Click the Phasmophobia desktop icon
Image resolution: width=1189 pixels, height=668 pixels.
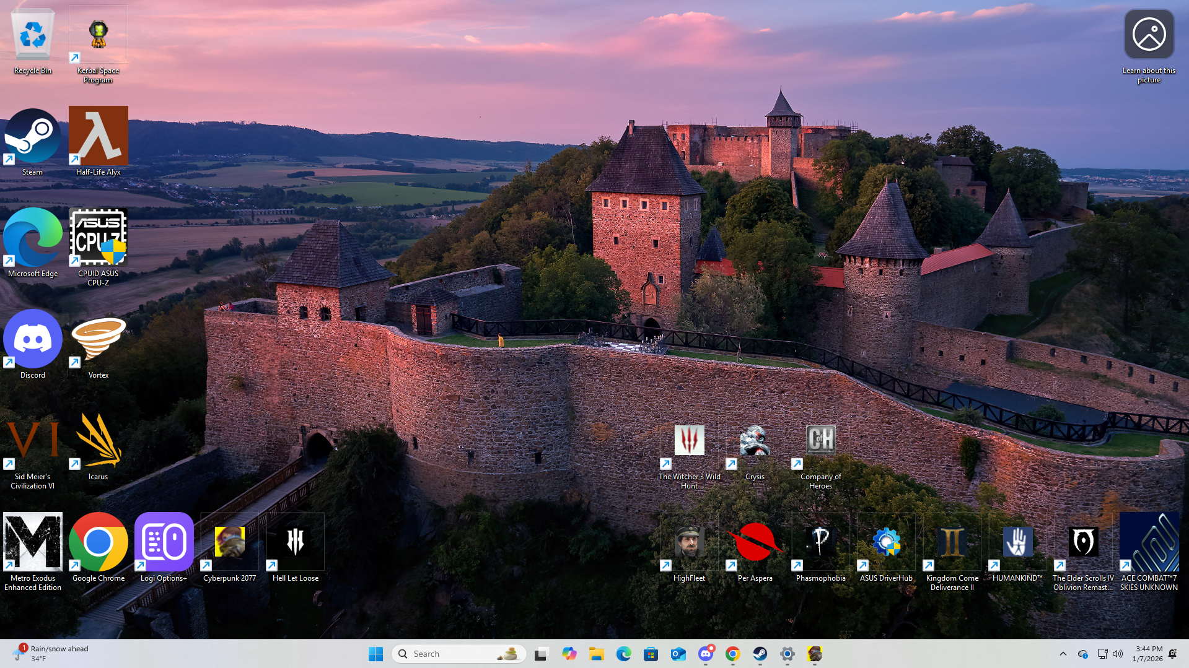(x=820, y=543)
